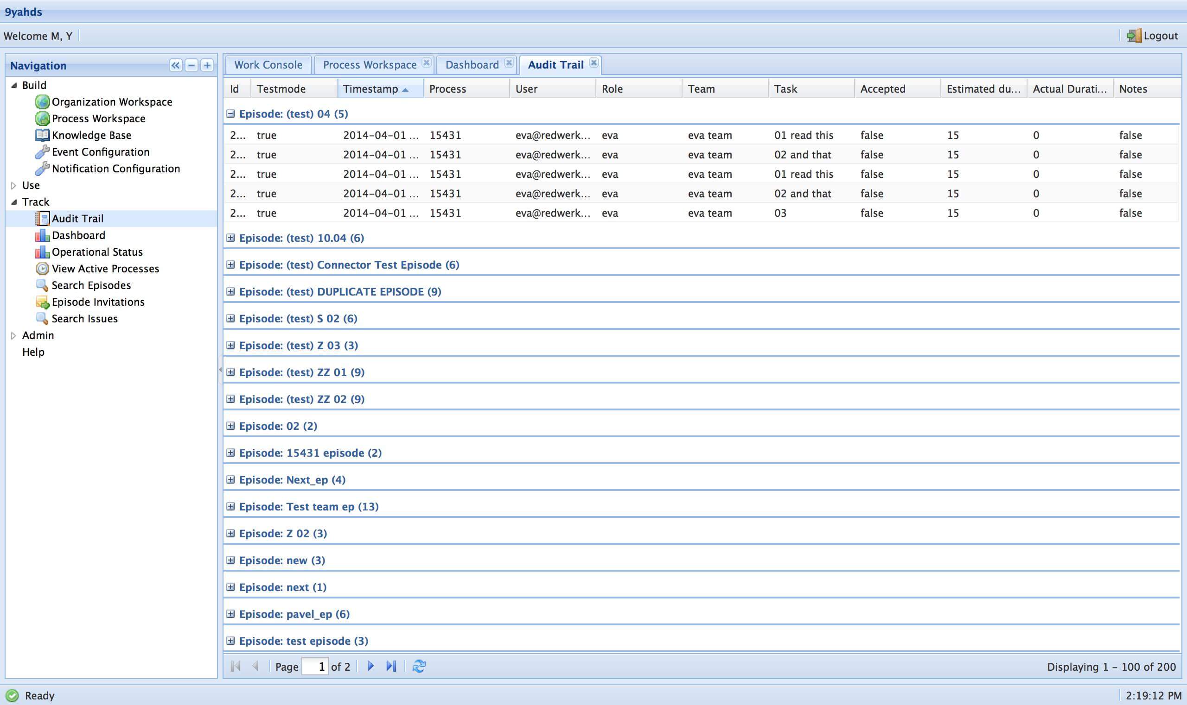Expand the Episode: (test) S 02 group
The height and width of the screenshot is (705, 1187).
pos(230,318)
